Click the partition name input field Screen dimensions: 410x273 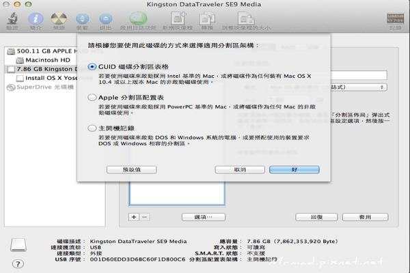coord(359,75)
